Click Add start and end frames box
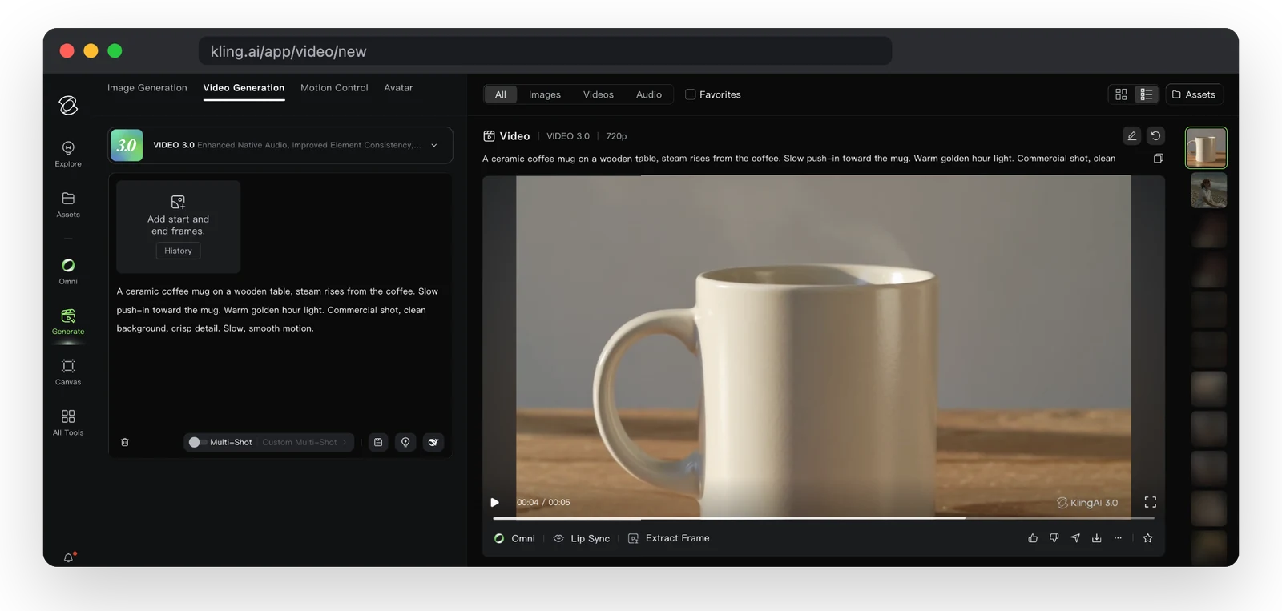Viewport: 1282px width, 611px height. tap(178, 226)
